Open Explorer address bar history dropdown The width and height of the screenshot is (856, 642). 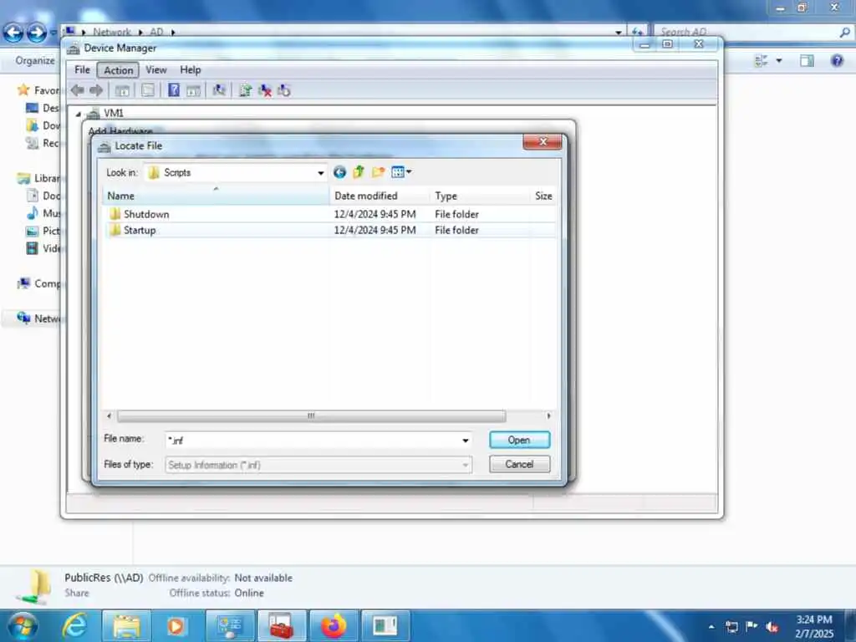click(x=618, y=33)
